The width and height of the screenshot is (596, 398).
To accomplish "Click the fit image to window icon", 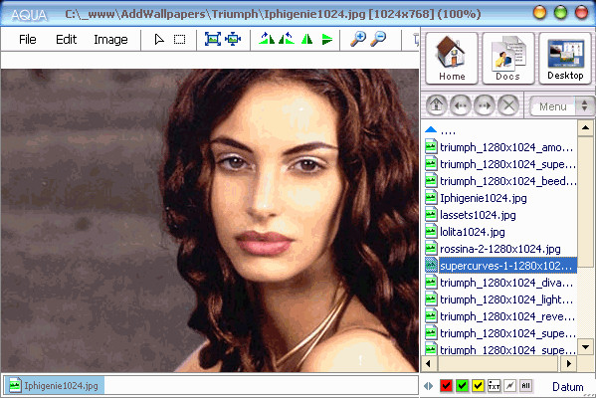I will pos(213,39).
